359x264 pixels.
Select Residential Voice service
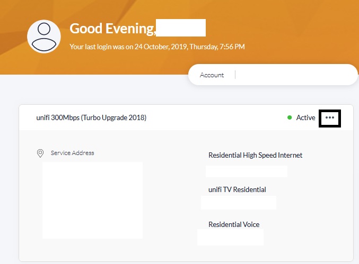tap(234, 224)
